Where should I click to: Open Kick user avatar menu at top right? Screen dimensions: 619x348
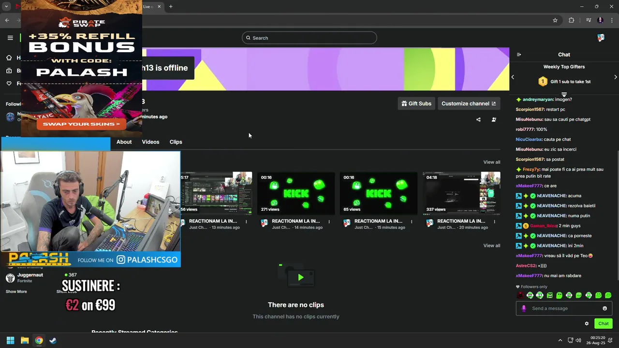point(601,38)
